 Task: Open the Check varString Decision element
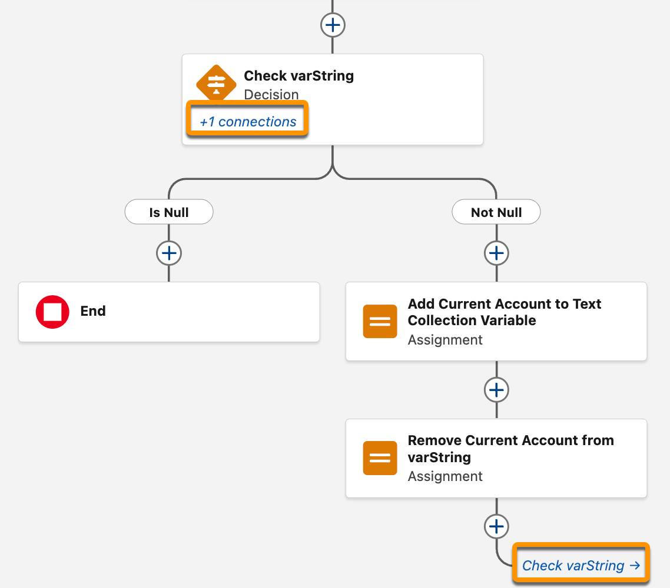coord(333,99)
